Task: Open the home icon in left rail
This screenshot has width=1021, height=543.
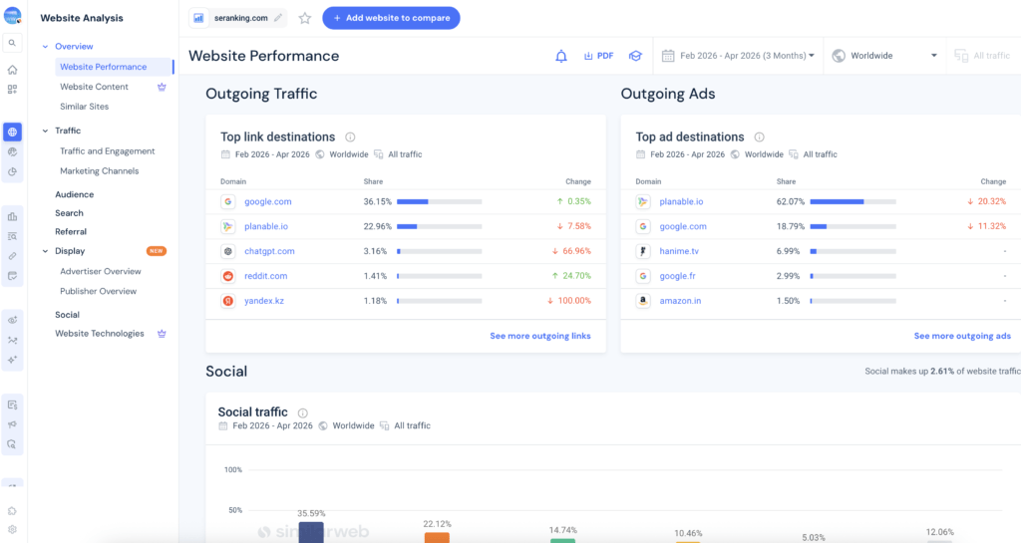Action: click(12, 70)
